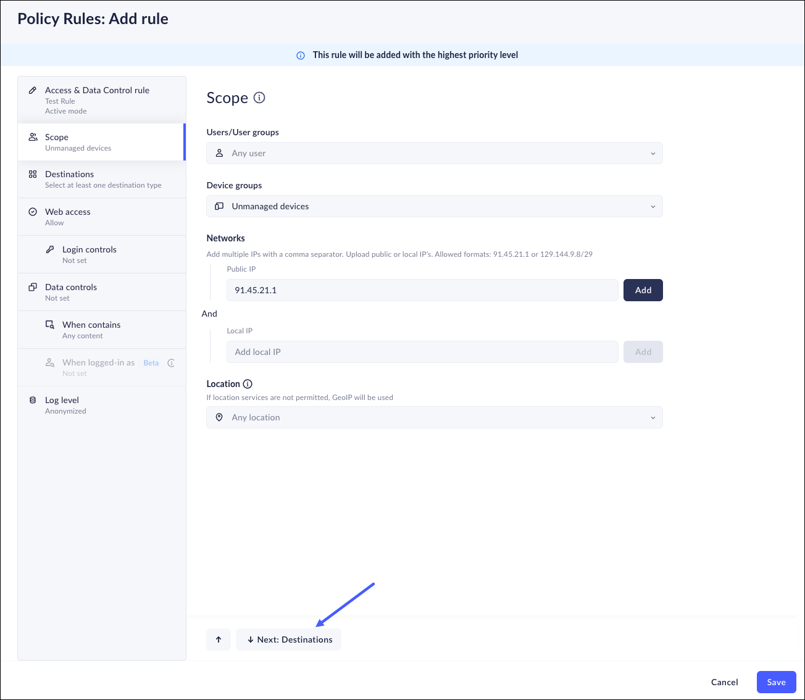Click the Web access checkmark icon
Screen dimensions: 805x700
coord(33,212)
